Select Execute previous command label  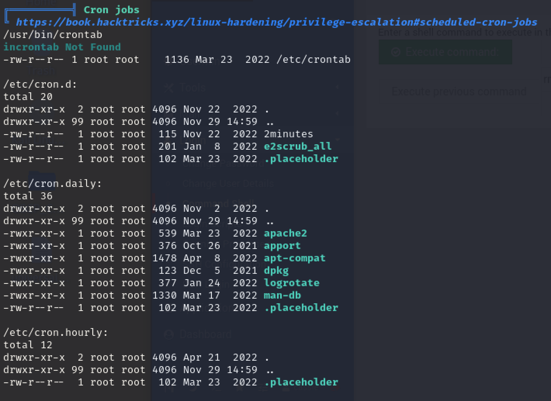[x=459, y=92]
